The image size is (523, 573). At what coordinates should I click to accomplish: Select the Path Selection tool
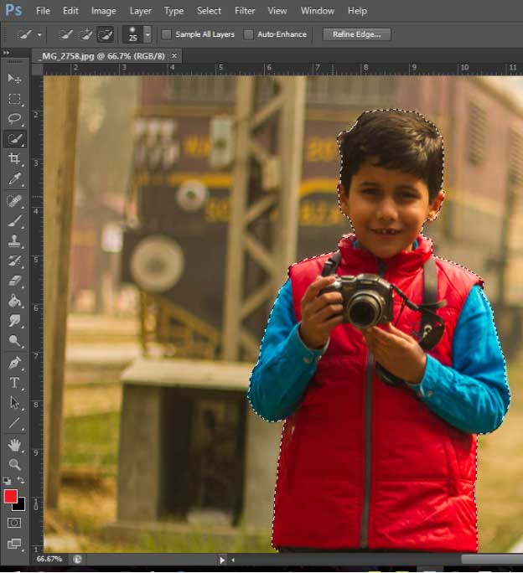click(x=14, y=403)
